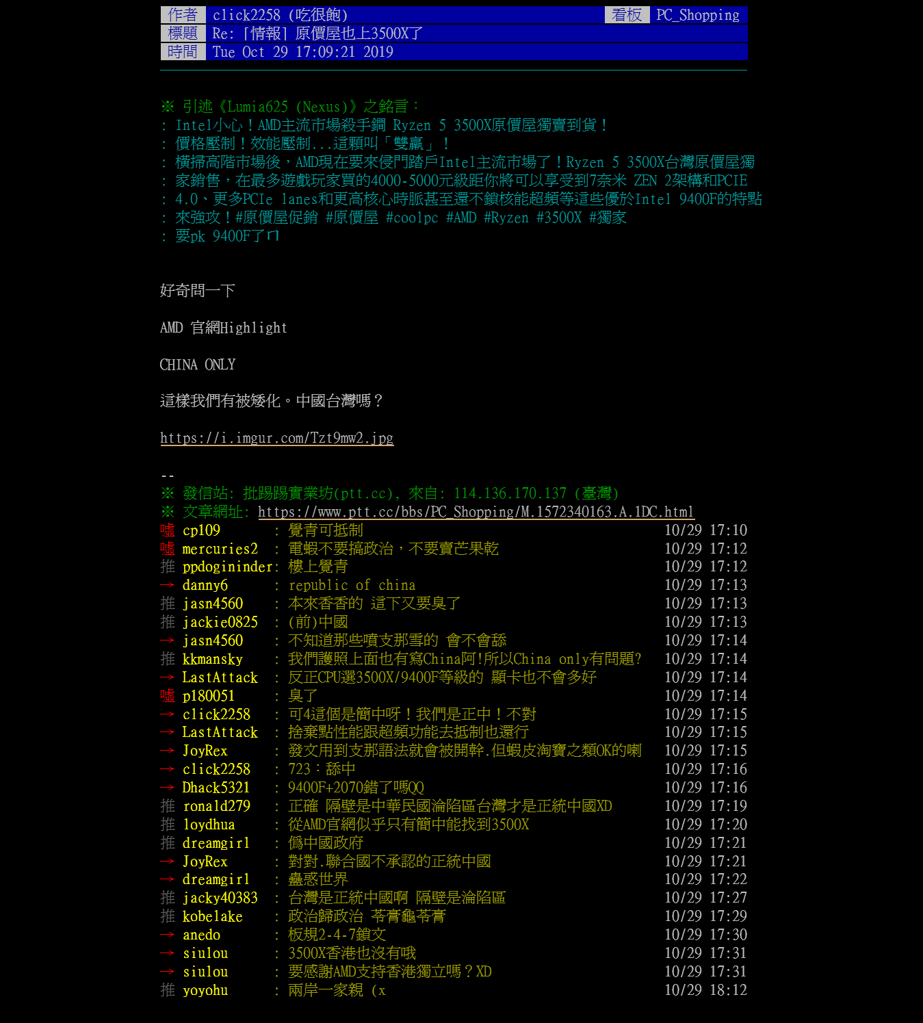Click username kkmansky in comments
Screen dimensions: 923x1023
(x=213, y=659)
